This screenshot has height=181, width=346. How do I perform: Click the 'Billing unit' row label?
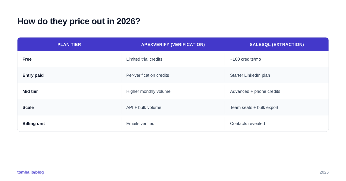[x=33, y=124]
